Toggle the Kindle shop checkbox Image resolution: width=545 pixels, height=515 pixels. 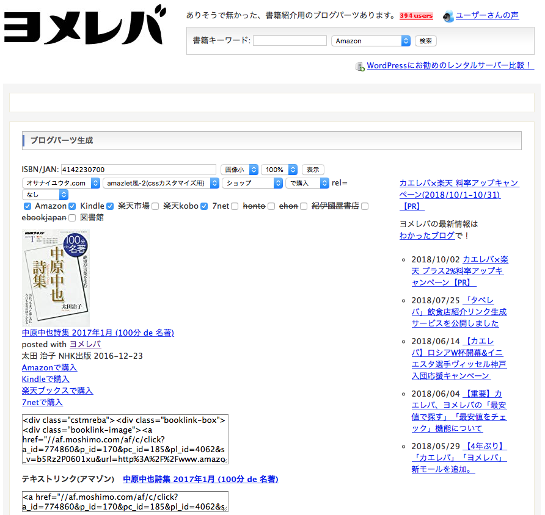(72, 206)
